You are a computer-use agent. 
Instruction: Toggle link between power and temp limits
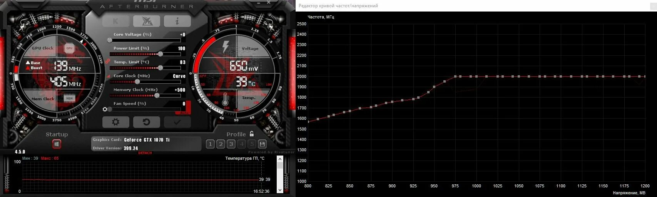pyautogui.click(x=108, y=61)
